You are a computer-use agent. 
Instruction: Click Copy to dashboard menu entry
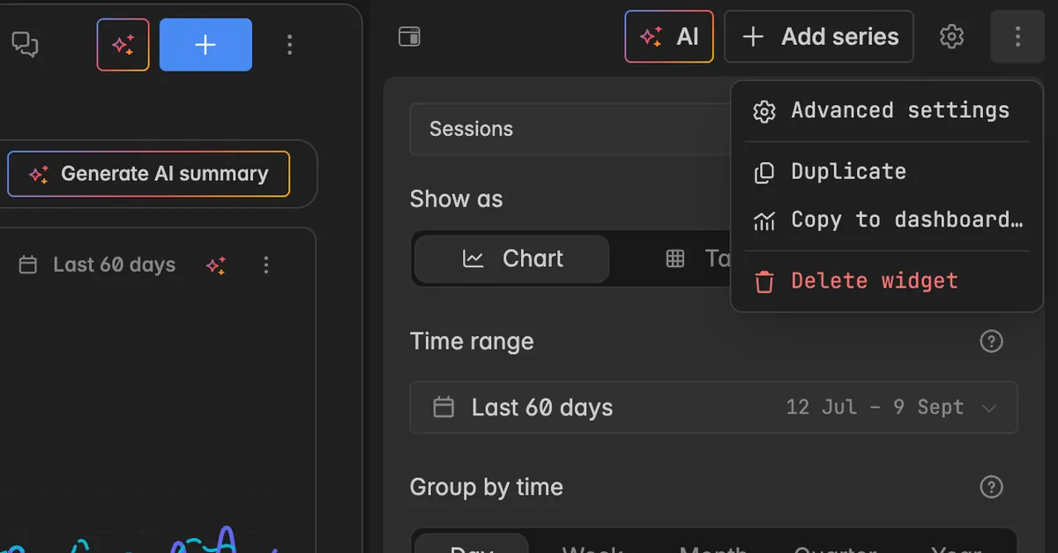click(886, 220)
